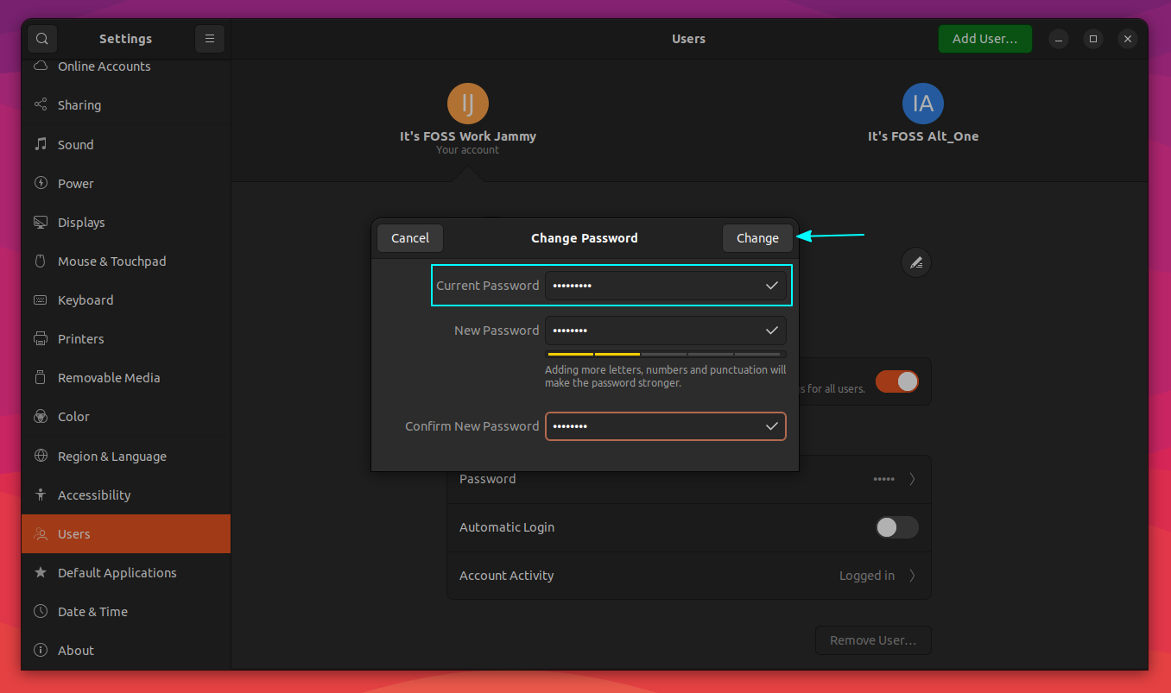This screenshot has height=693, width=1171.
Task: Open the Settings hamburger menu
Action: (210, 39)
